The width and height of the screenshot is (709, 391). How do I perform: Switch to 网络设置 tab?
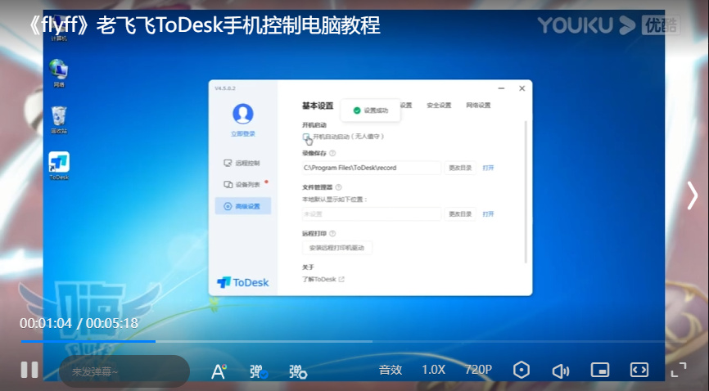pos(478,106)
